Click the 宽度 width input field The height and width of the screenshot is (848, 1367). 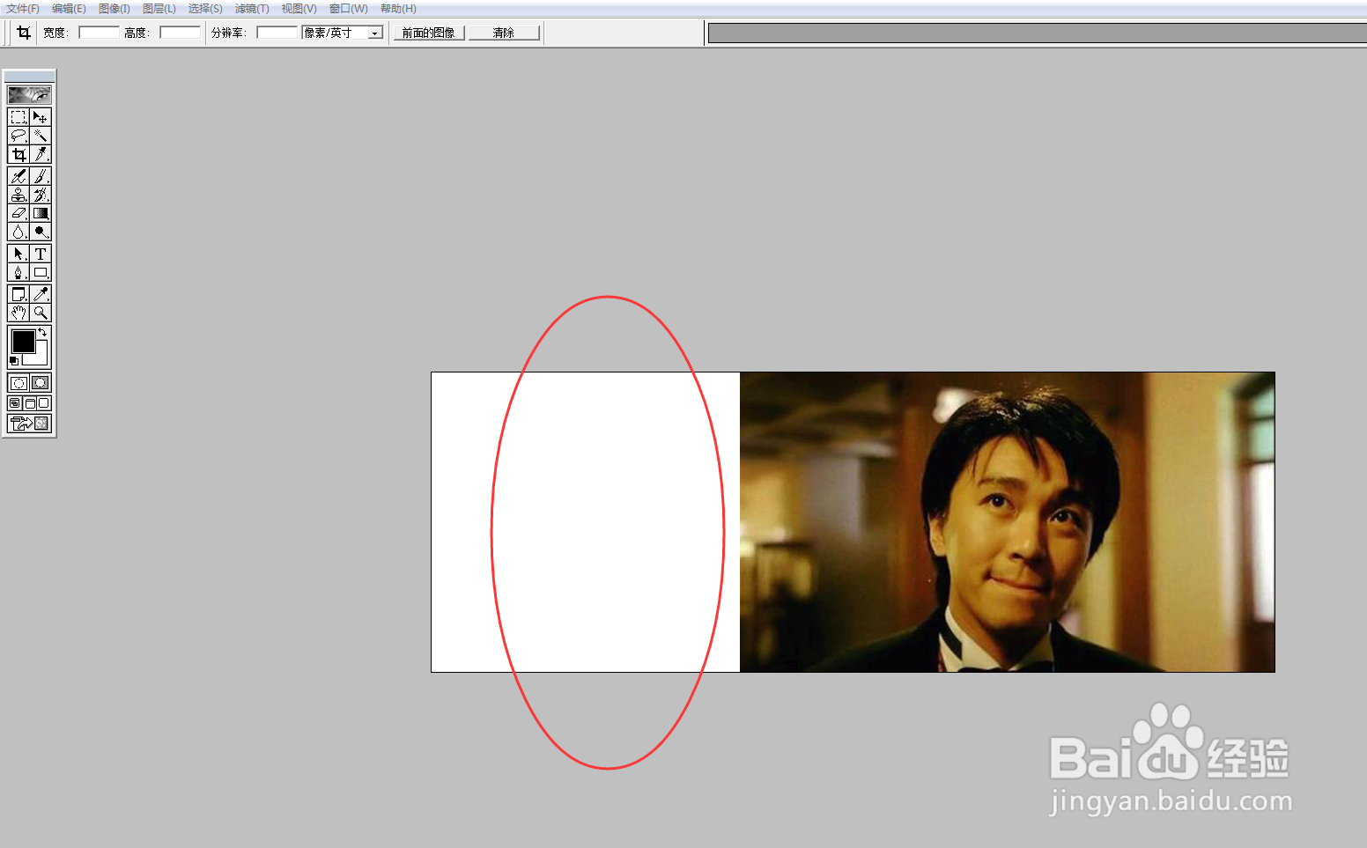(99, 33)
